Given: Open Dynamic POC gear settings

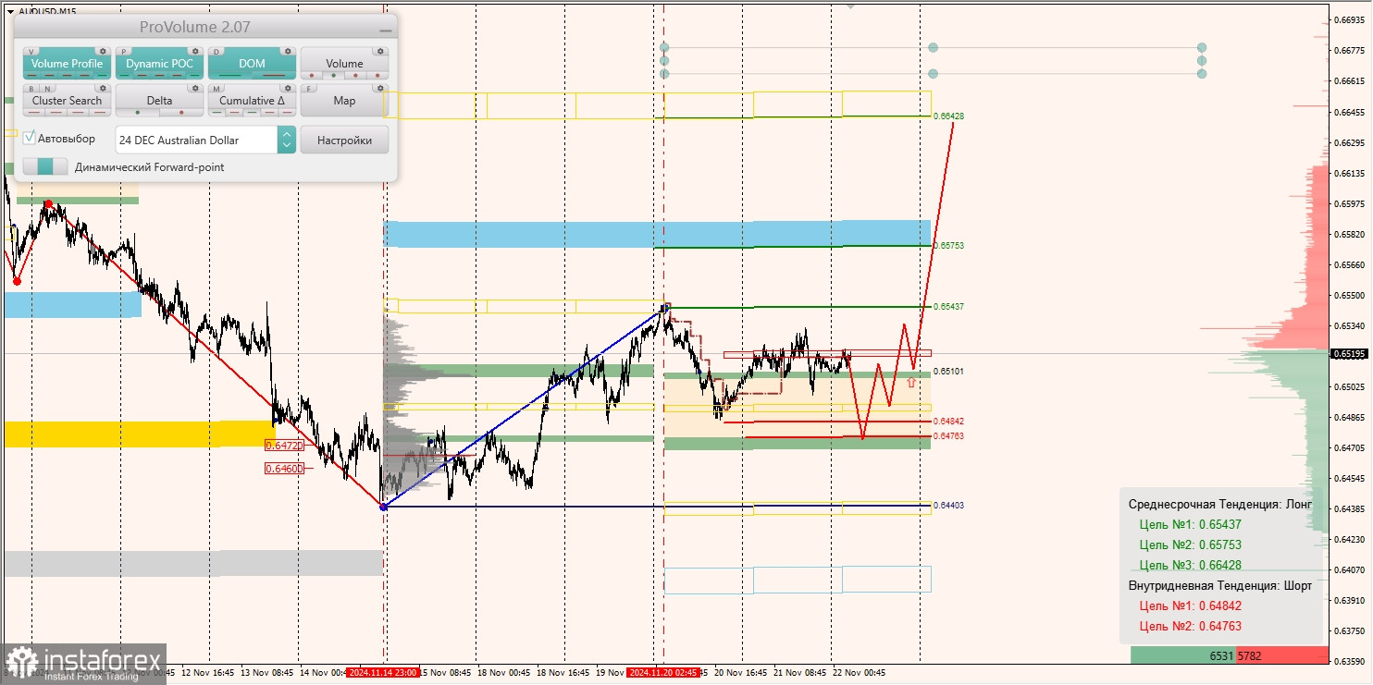Looking at the screenshot, I should 195,51.
